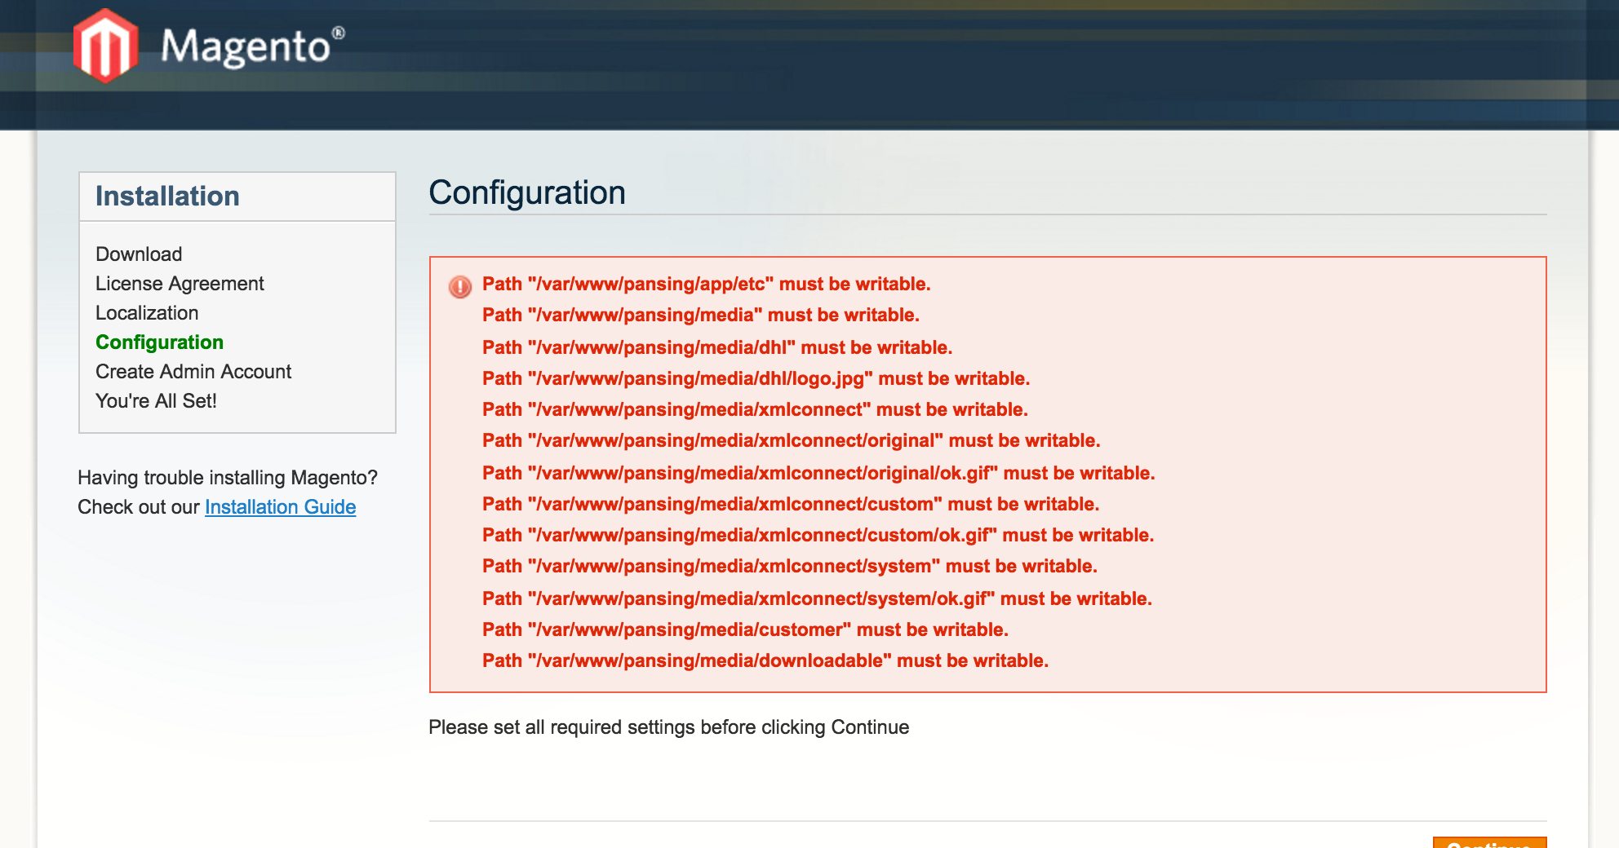
Task: Click the active Configuration sidebar step
Action: pyautogui.click(x=159, y=342)
